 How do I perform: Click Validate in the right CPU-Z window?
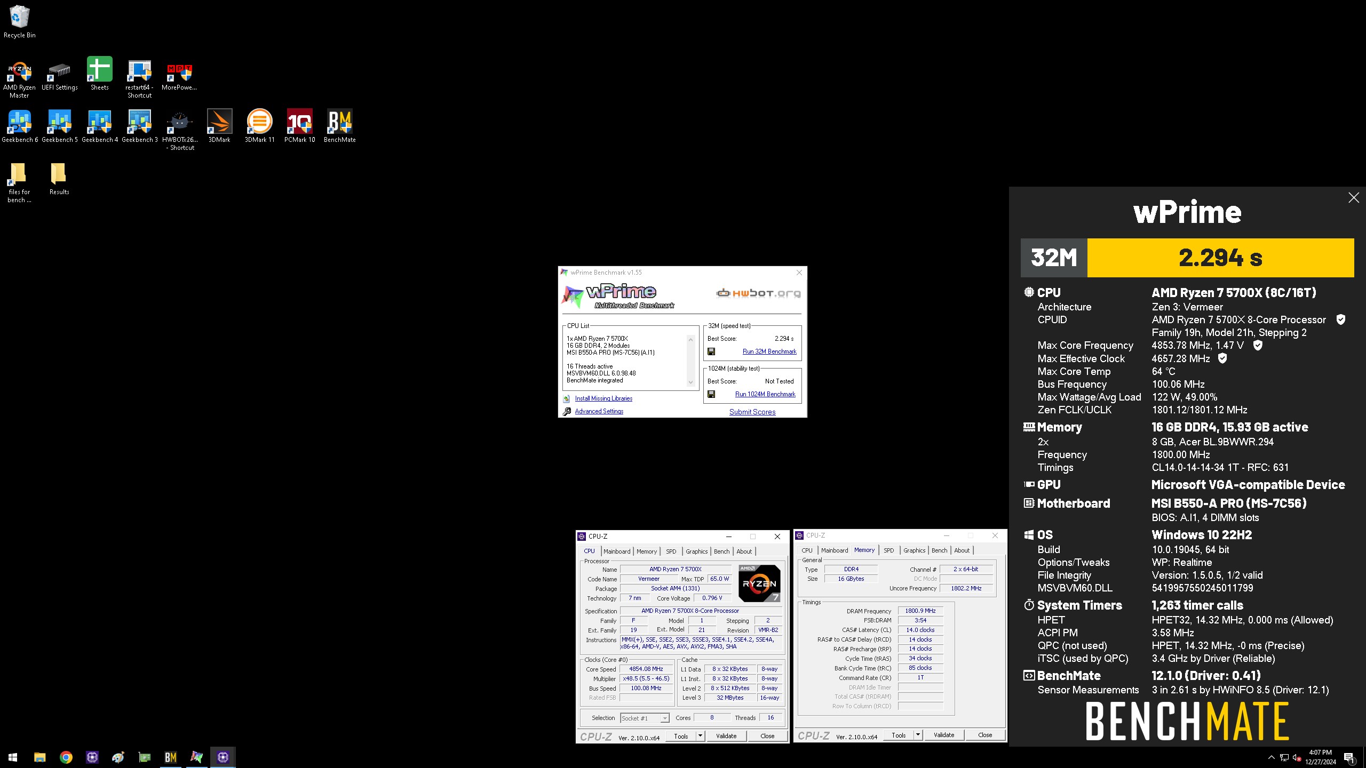[x=943, y=735]
